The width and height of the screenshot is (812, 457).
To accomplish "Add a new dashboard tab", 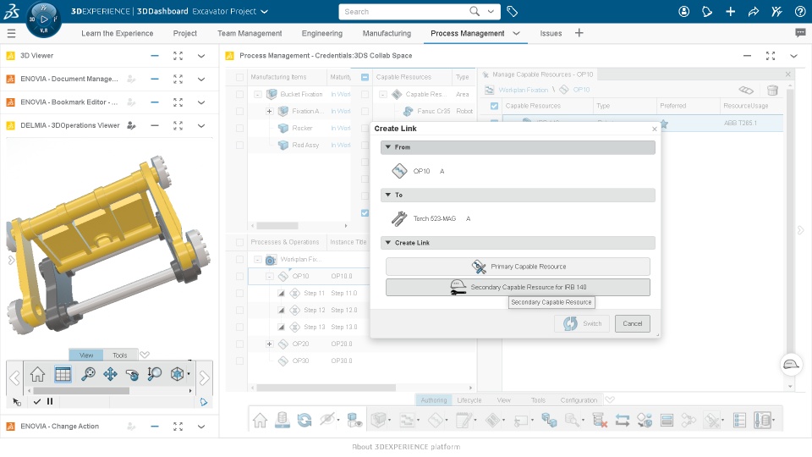I will (x=579, y=33).
